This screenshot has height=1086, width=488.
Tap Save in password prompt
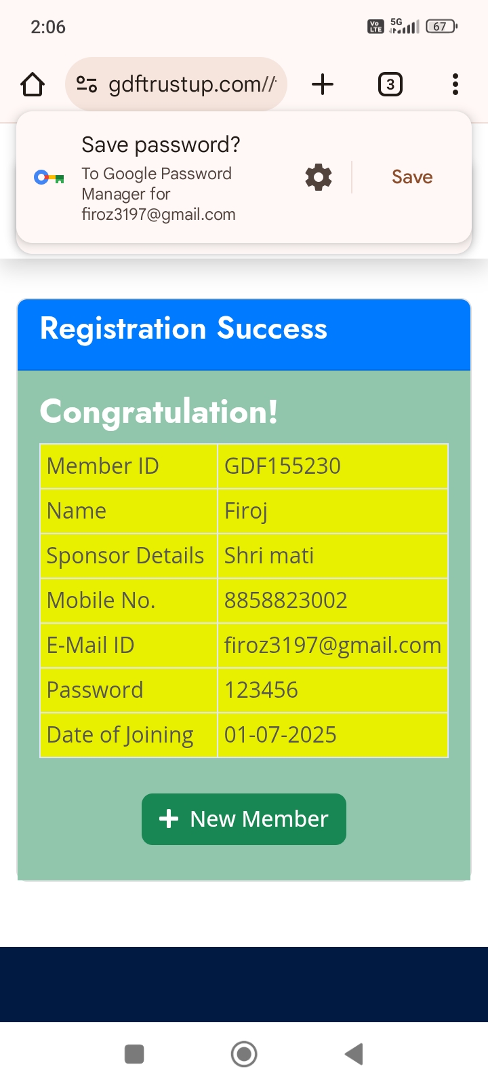point(412,177)
